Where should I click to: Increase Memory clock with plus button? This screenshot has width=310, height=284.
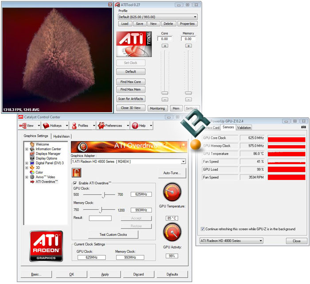(x=188, y=46)
